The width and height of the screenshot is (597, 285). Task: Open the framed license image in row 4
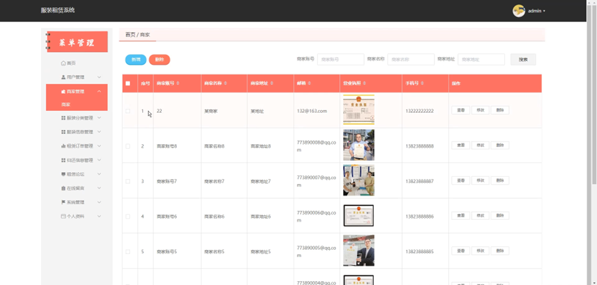359,215
